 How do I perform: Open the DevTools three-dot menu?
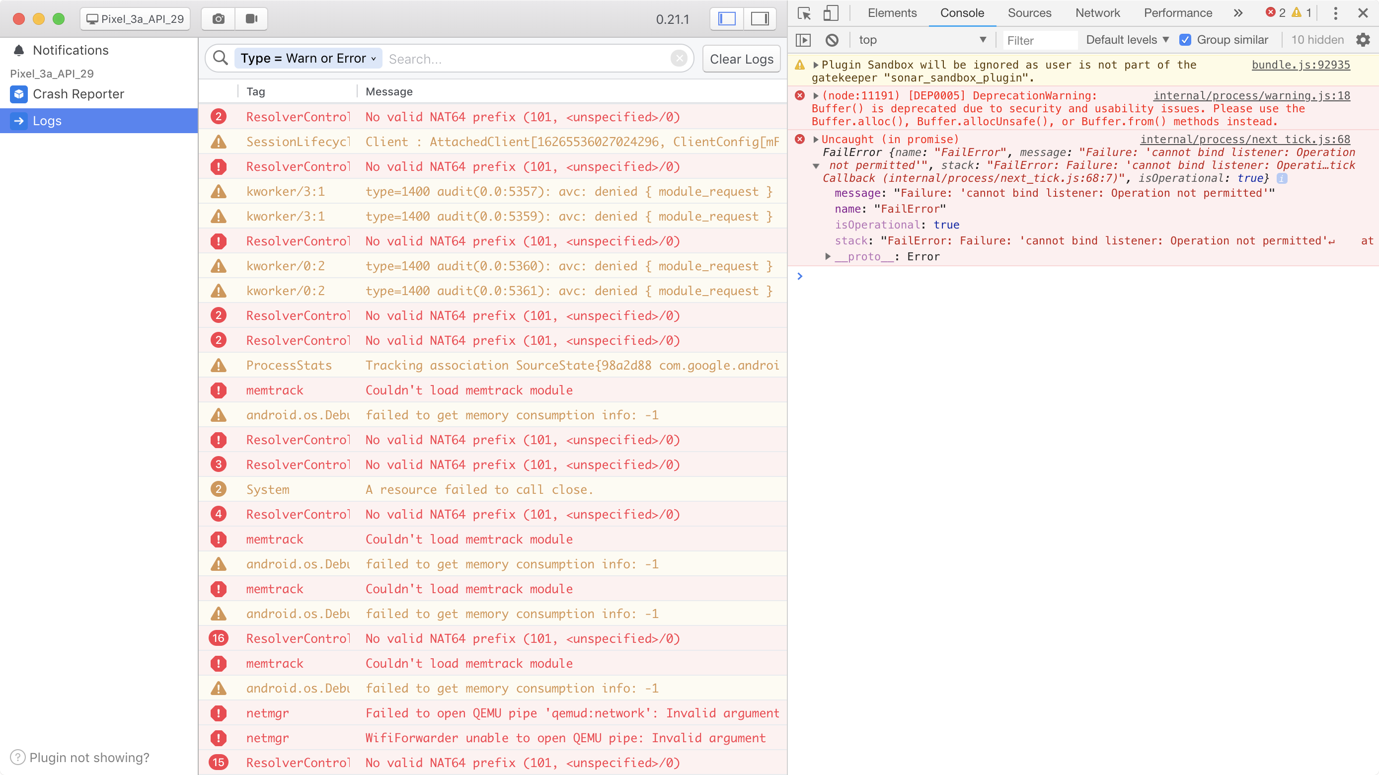(x=1335, y=13)
